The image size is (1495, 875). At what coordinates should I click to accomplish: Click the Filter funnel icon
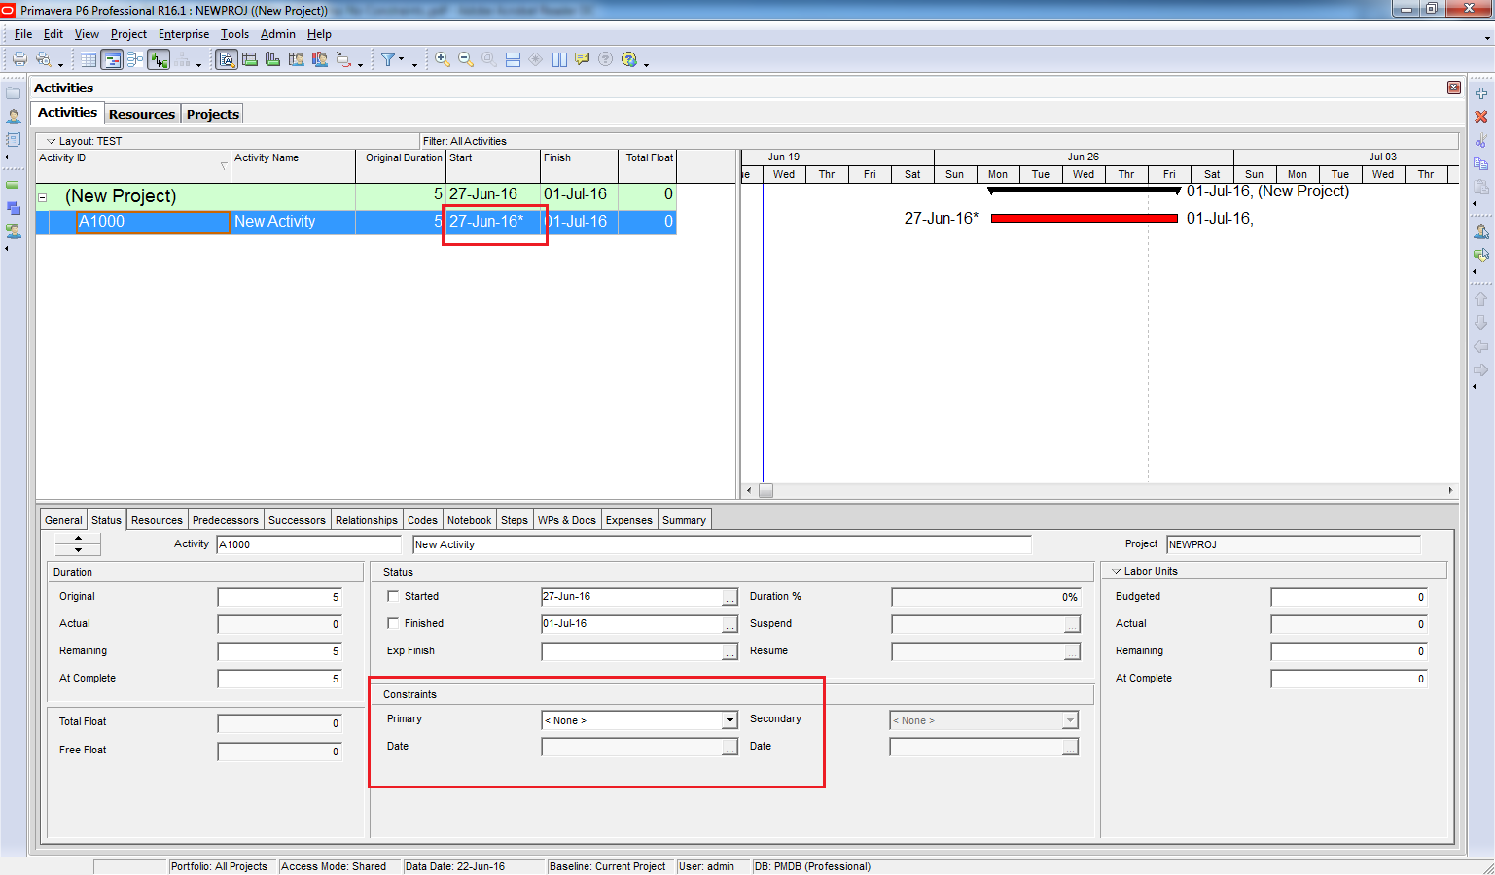(388, 59)
